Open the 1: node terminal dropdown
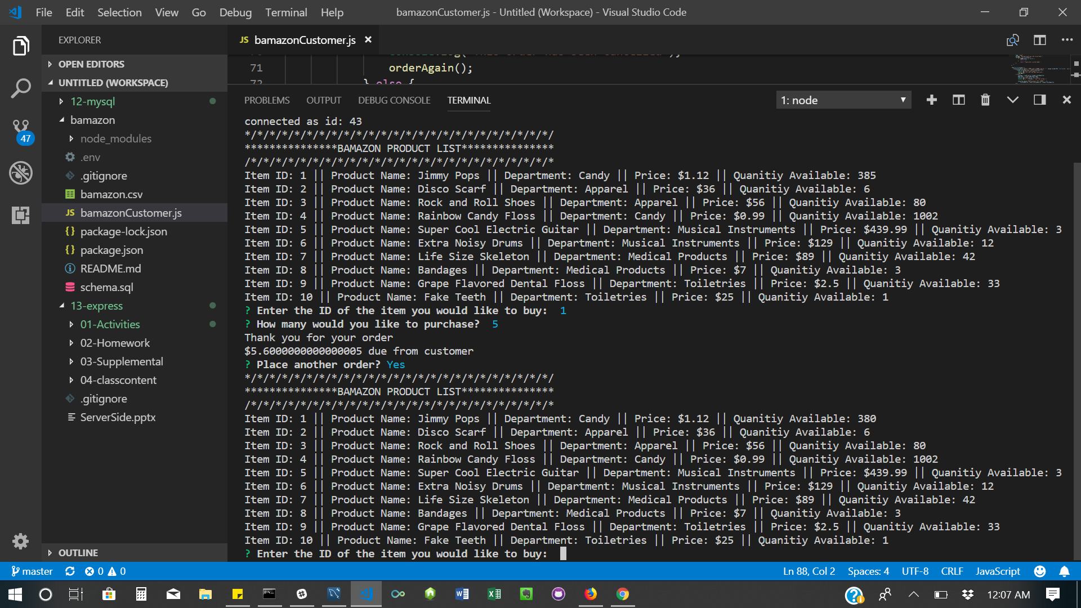 (x=843, y=100)
